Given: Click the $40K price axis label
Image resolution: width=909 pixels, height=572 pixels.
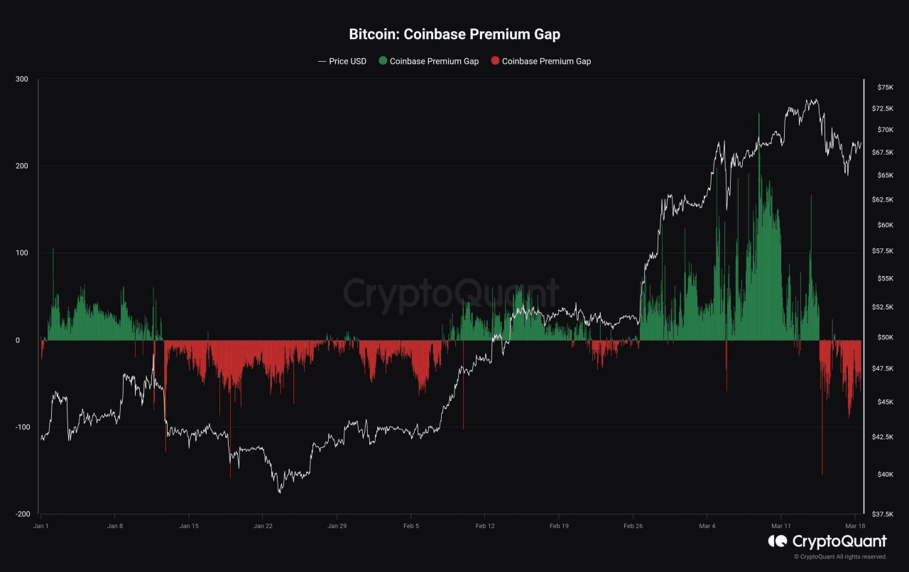Looking at the screenshot, I should pyautogui.click(x=886, y=475).
